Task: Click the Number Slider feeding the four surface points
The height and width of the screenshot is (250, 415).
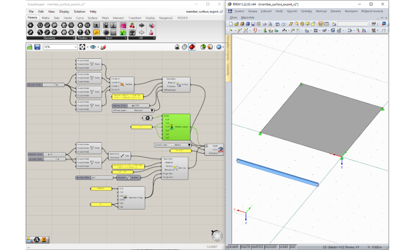Action: point(46,85)
